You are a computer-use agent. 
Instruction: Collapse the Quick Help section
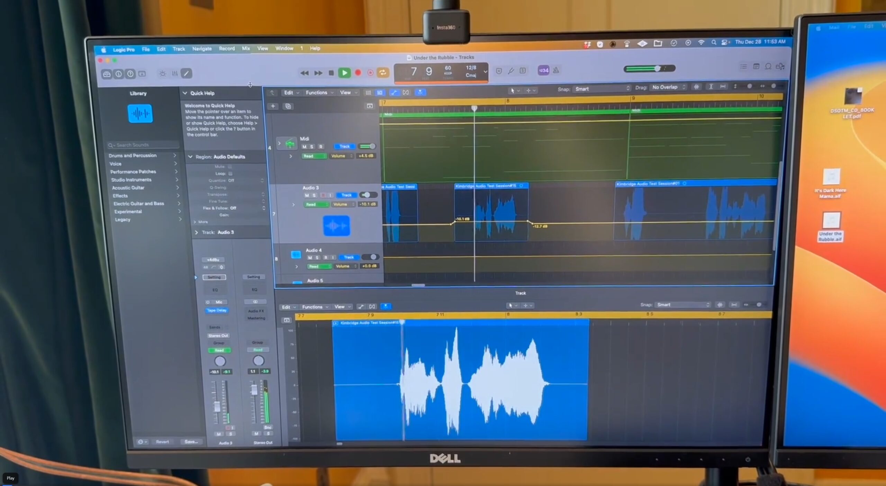[185, 93]
